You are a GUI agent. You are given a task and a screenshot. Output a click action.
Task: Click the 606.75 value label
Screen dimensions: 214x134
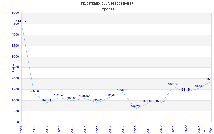tap(135, 106)
